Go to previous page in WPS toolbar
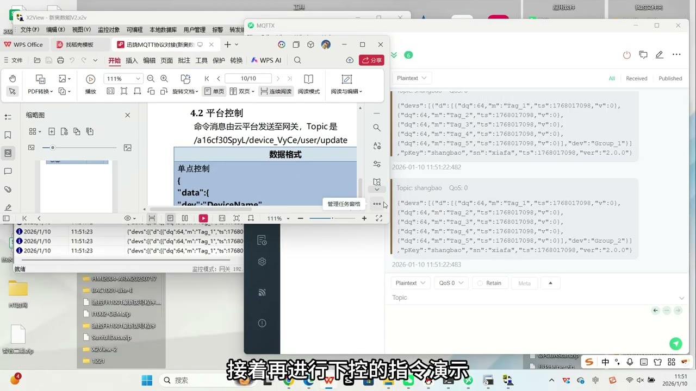 click(219, 79)
